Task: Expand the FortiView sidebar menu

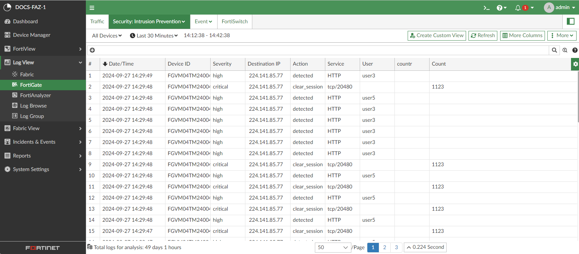Action: click(43, 49)
